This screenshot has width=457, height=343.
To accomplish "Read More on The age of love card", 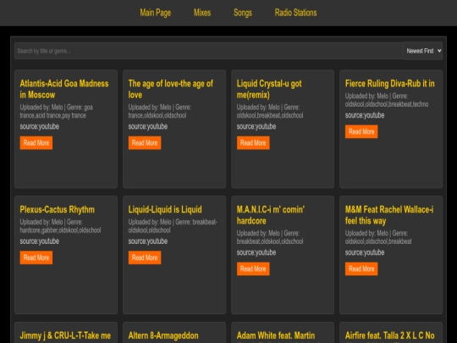I will click(145, 143).
